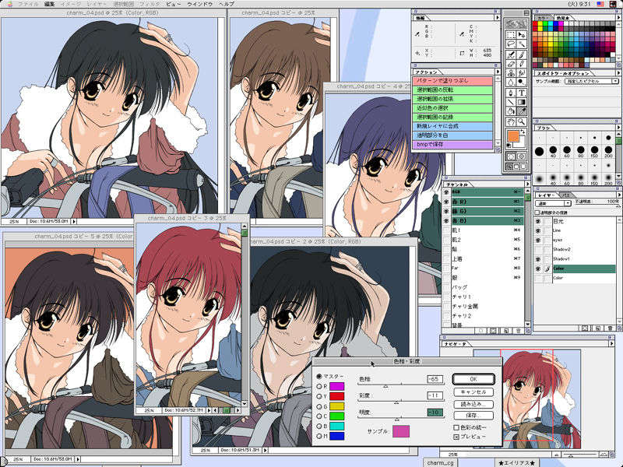Toggle preserve transparency checkbox in Layers
623x467 pixels.
coord(537,212)
